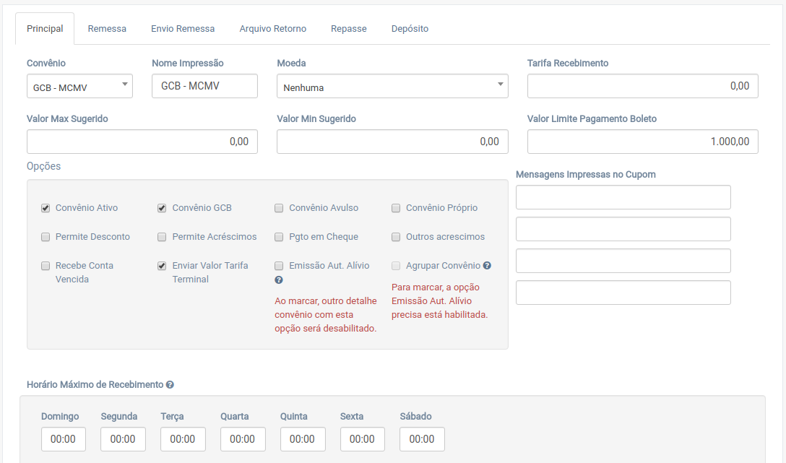Click help icon next to Emissão Aut. Alívio
Screen dimensions: 786x463
[x=279, y=280]
